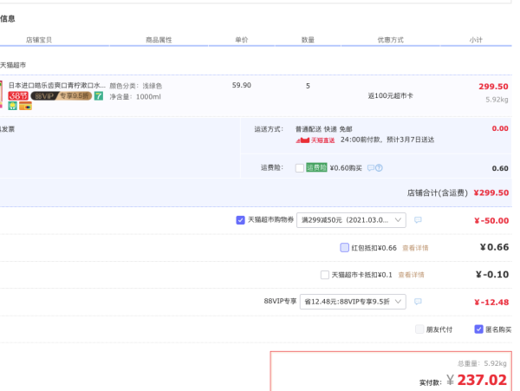This screenshot has height=391, width=520.
Task: Click the ¥-0.10 supermarket card amount
Action: tap(492, 274)
